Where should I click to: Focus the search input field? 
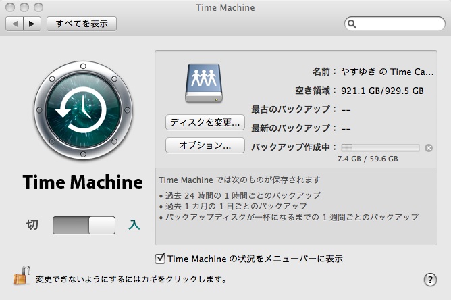394,24
